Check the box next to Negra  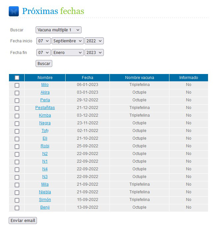click(x=17, y=124)
